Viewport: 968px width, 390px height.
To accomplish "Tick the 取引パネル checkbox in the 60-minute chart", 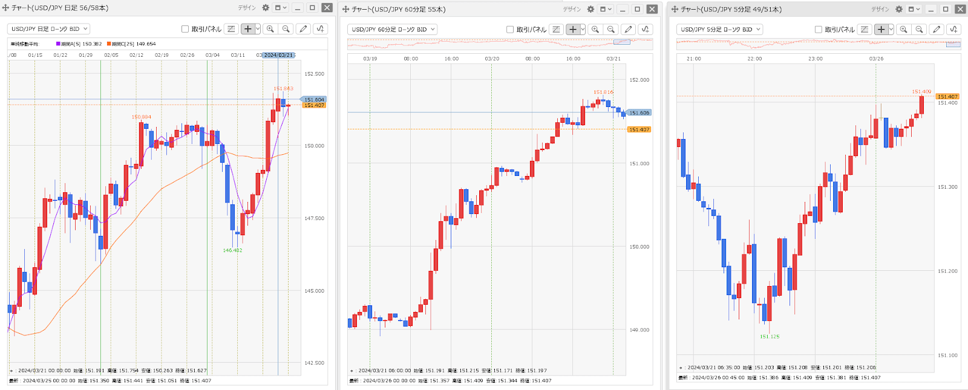I will [510, 30].
